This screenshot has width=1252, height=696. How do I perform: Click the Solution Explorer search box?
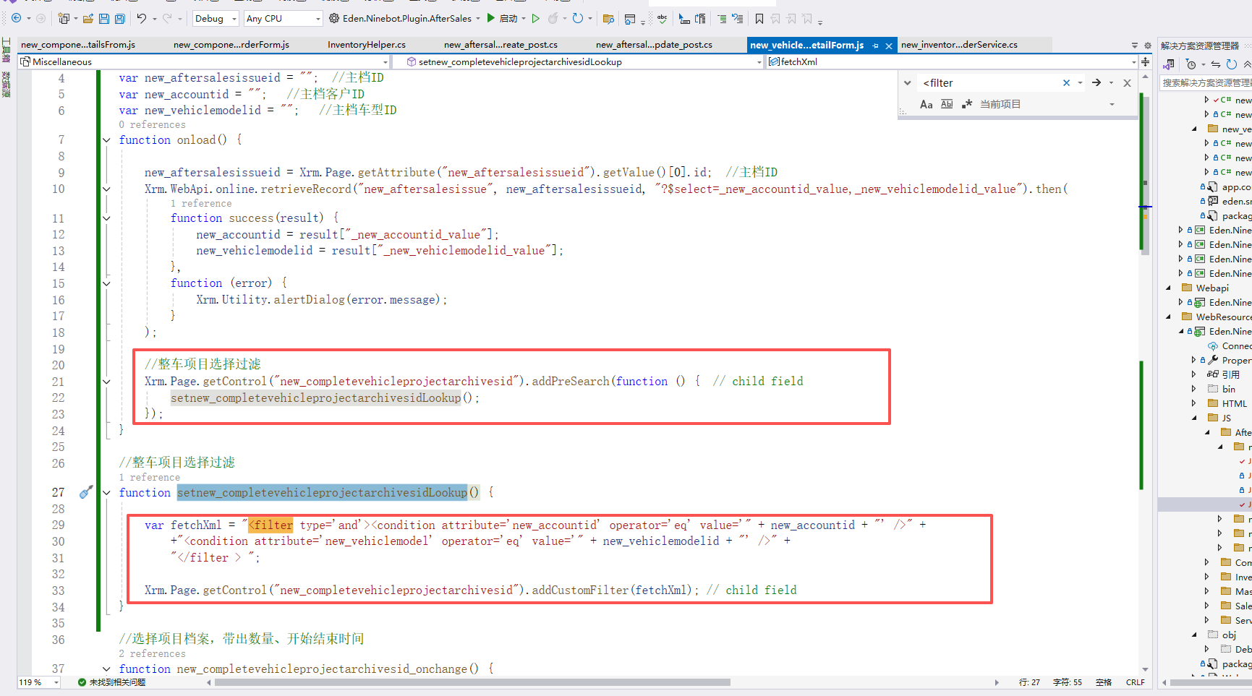coord(1205,83)
